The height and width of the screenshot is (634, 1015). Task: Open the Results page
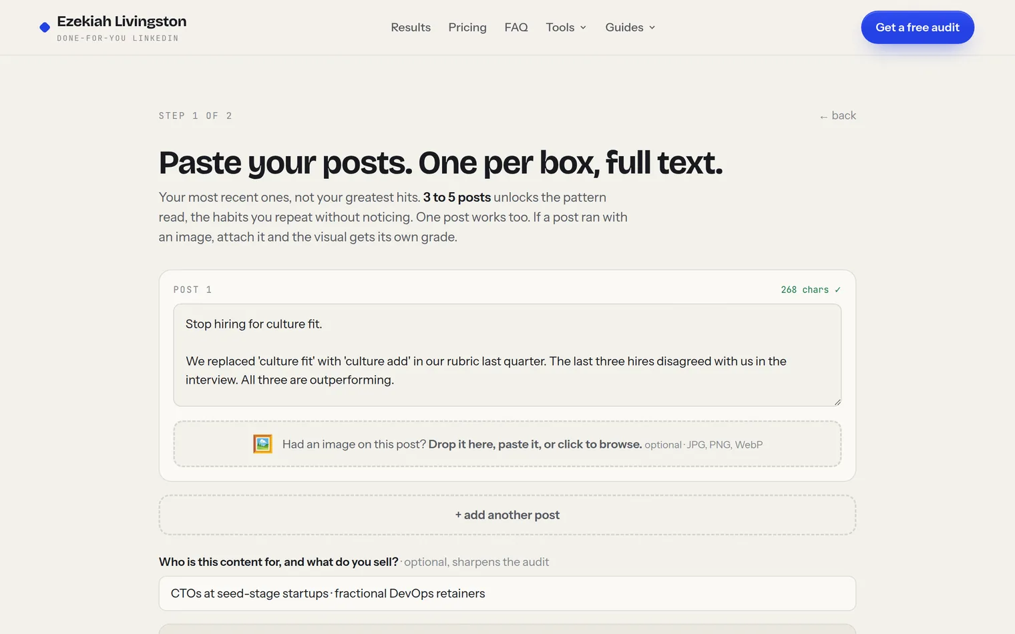[x=411, y=27]
